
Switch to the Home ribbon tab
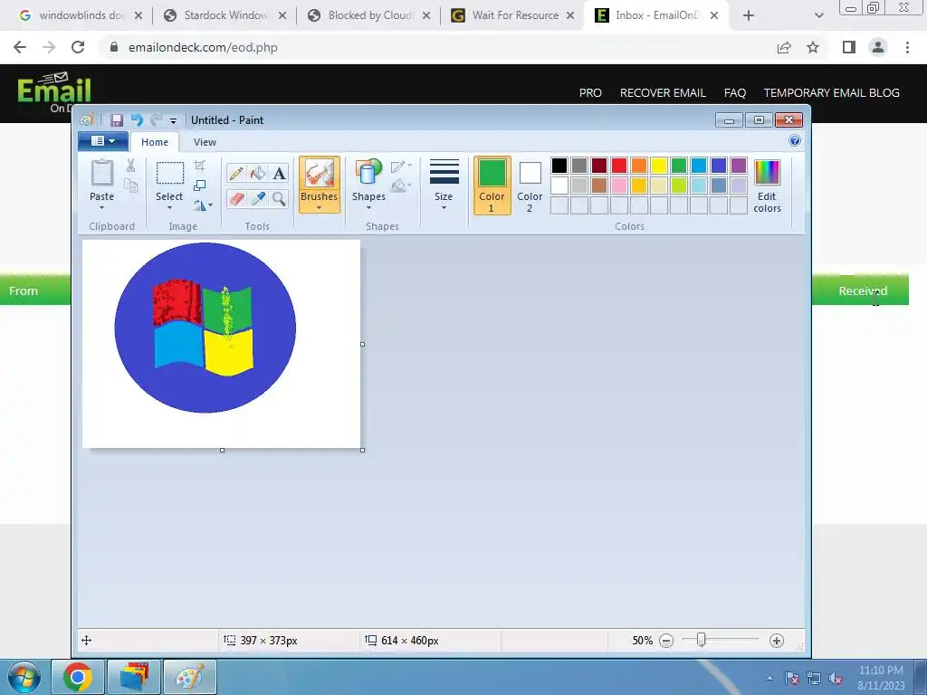tap(155, 142)
